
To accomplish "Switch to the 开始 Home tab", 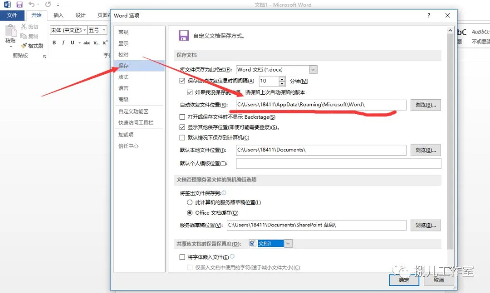I will tap(36, 15).
